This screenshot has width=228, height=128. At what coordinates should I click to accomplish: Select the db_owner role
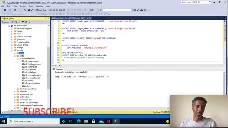29,81
